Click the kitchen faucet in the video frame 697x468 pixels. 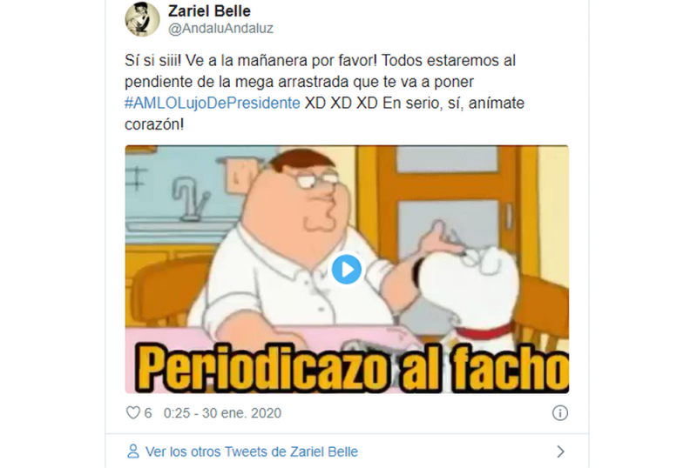tap(190, 199)
